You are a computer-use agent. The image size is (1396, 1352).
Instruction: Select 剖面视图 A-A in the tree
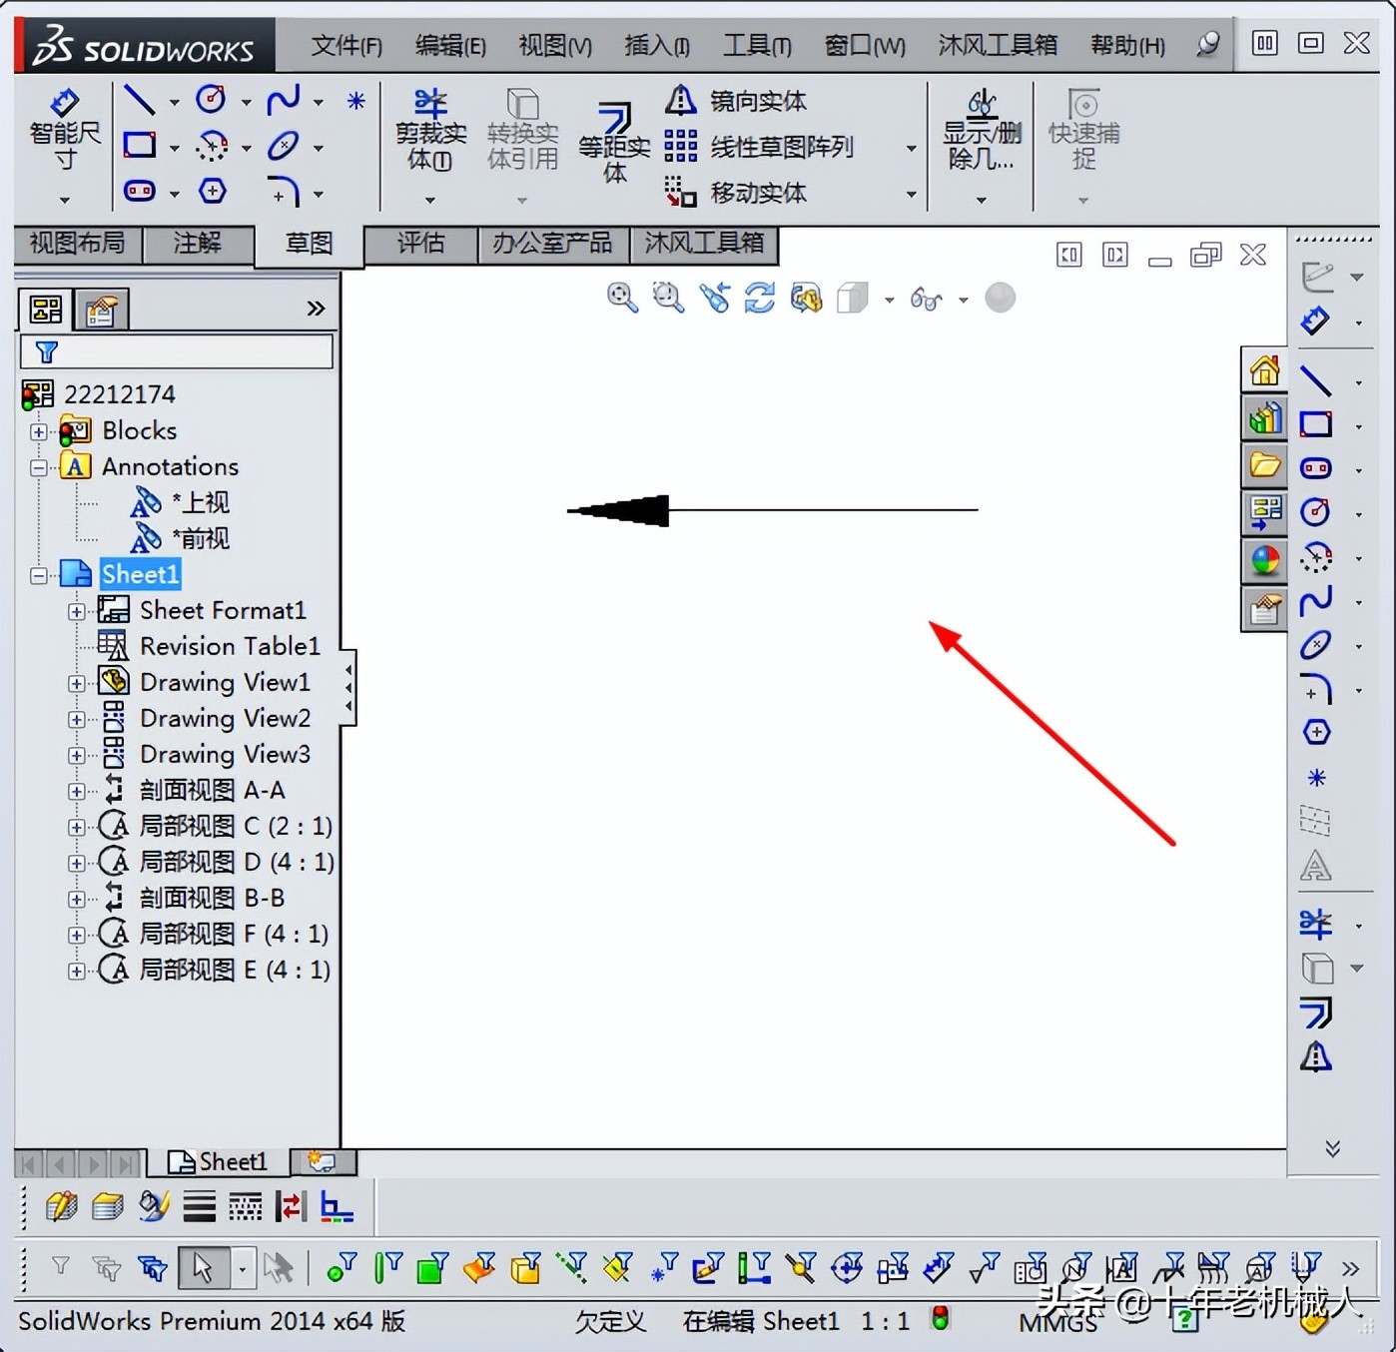[x=207, y=790]
